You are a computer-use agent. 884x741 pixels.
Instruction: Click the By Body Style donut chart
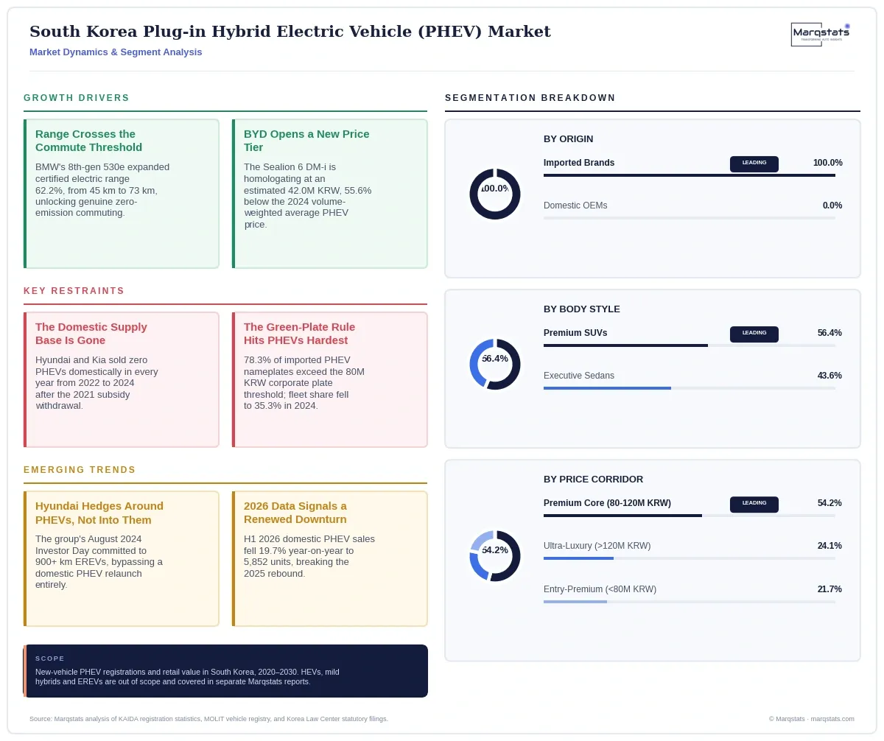click(x=495, y=364)
